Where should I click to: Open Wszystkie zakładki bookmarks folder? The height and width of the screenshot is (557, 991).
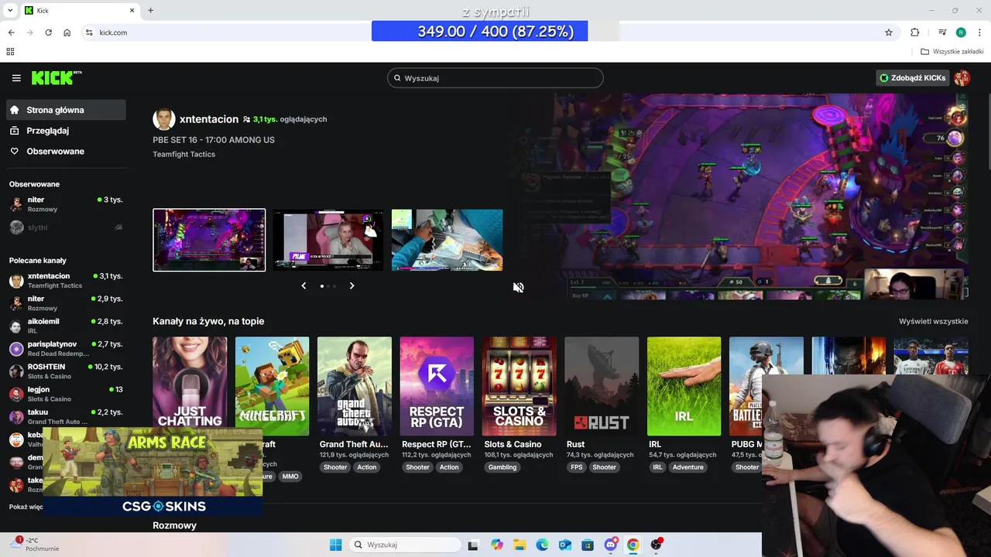coord(952,52)
